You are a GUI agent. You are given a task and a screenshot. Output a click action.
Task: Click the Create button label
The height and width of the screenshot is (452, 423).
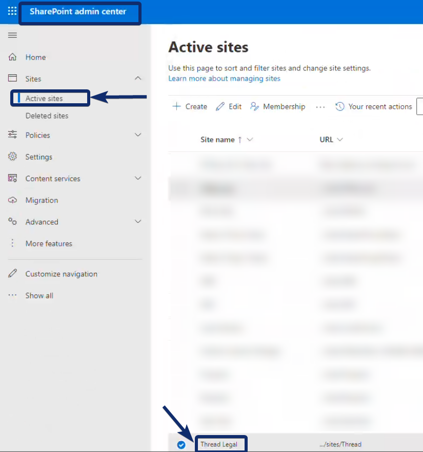coord(196,107)
